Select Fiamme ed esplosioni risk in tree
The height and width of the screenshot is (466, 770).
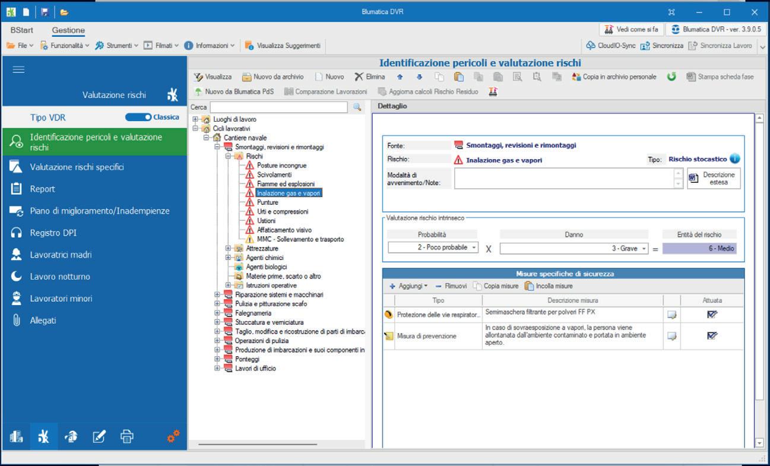click(286, 184)
